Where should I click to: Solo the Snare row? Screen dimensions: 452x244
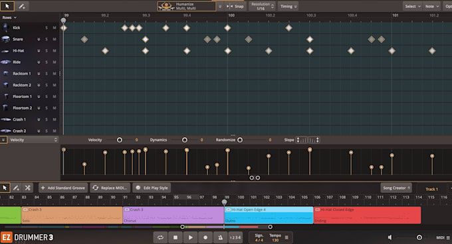47,39
